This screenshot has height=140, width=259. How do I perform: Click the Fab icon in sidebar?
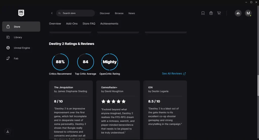[x=8, y=58]
